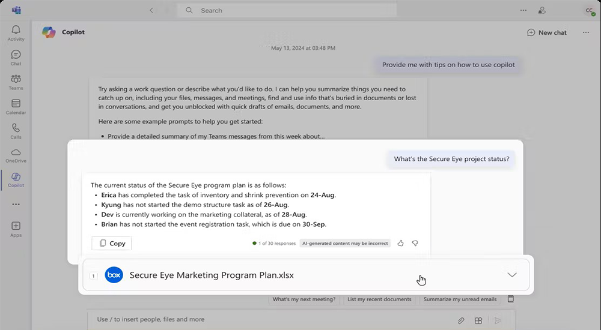Click the Box logo on reference card
Viewport: 601px width, 330px height.
pos(114,275)
